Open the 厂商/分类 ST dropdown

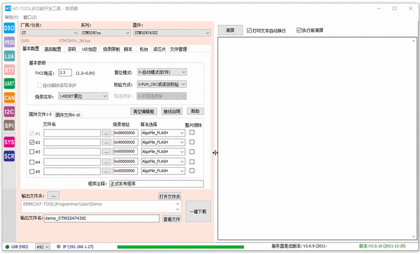tap(49, 33)
